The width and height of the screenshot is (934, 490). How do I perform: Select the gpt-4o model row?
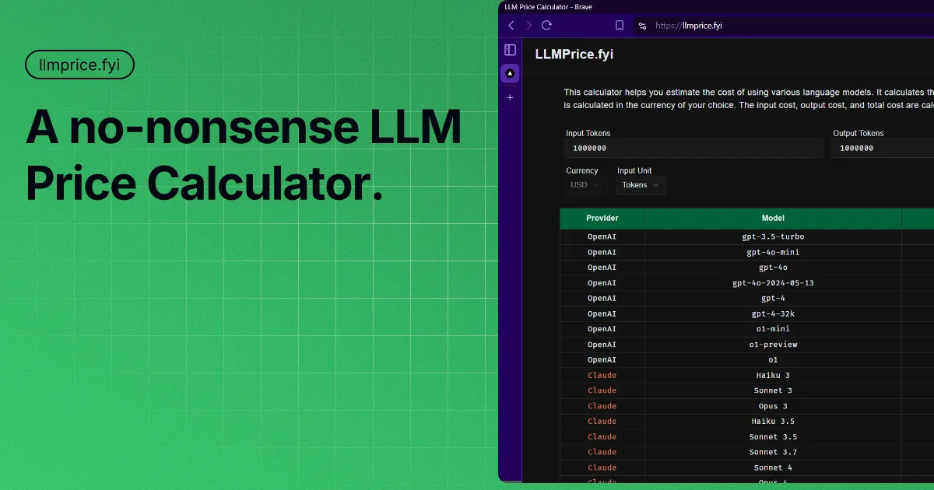773,267
